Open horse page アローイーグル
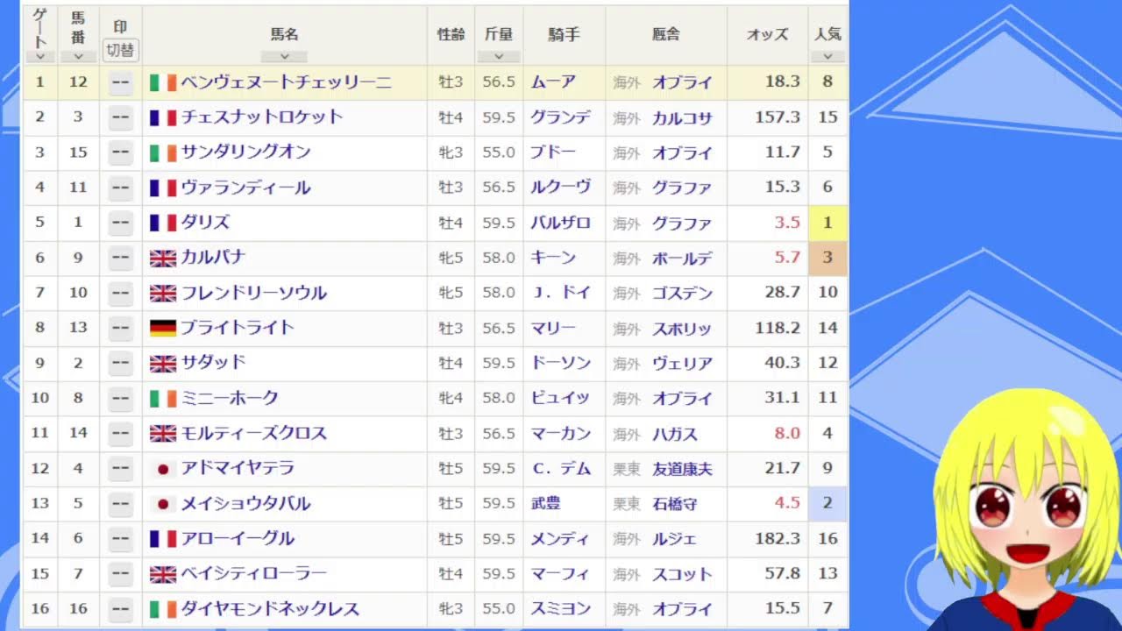This screenshot has width=1122, height=631. coord(238,539)
